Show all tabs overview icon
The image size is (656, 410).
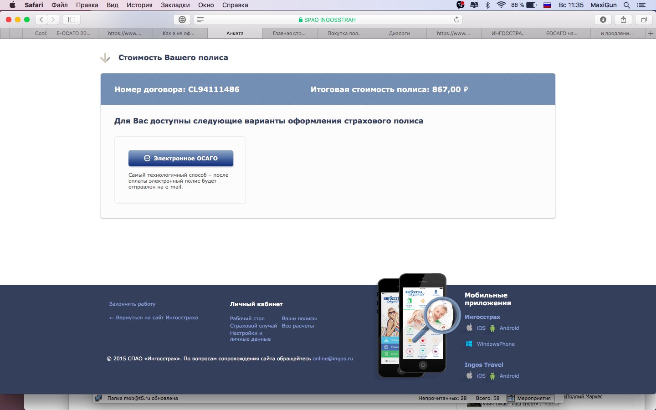644,20
